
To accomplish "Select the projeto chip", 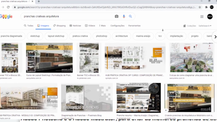I will pyautogui.click(x=195, y=36).
